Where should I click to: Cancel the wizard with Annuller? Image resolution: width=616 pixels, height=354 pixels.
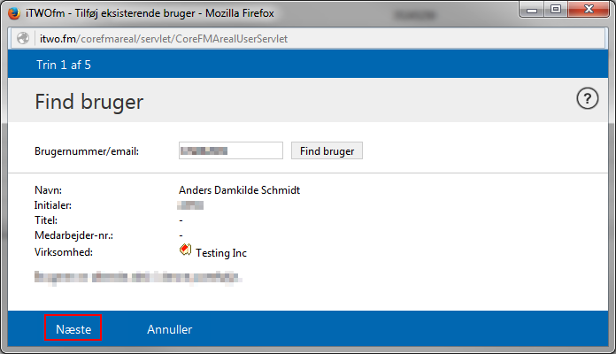click(169, 329)
